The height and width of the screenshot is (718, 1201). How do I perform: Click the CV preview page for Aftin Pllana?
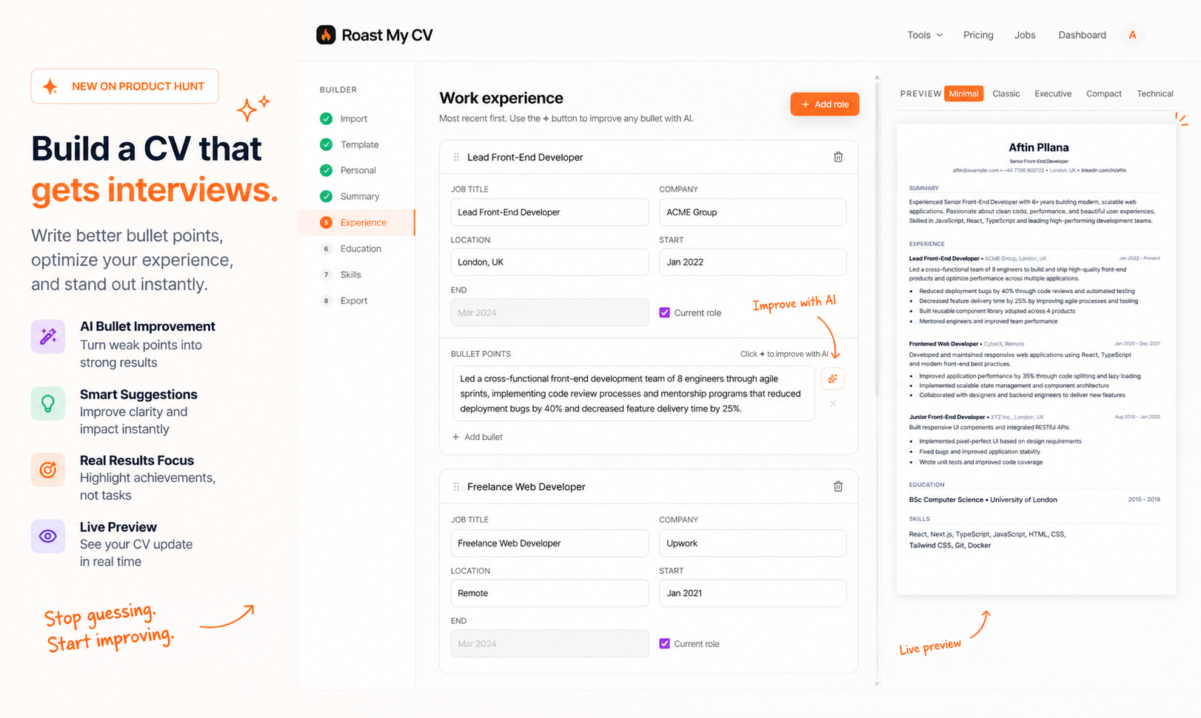pyautogui.click(x=1036, y=359)
